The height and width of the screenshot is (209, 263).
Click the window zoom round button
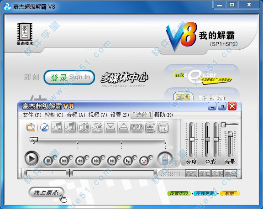(x=128, y=161)
